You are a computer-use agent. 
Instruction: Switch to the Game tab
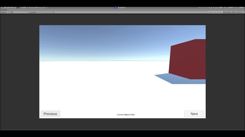pyautogui.click(x=4, y=10)
